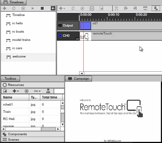Image resolution: width=162 pixels, height=143 pixels.
Task: Click the timeline's horizontal scroll left arrow
Action: [82, 73]
